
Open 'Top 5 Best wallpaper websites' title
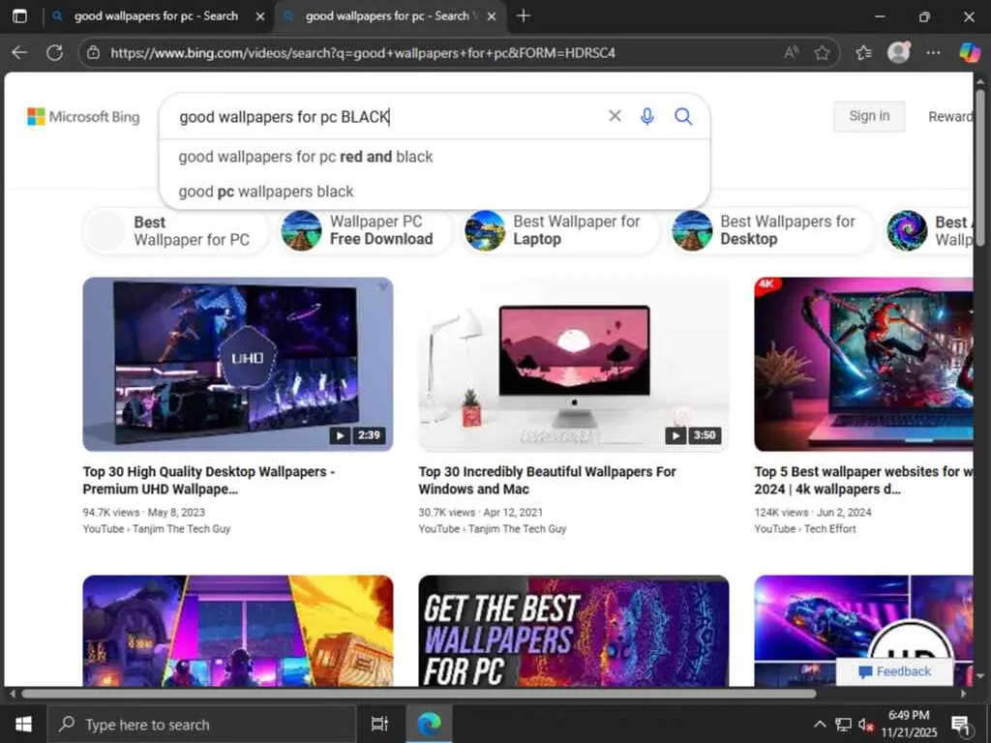pos(863,480)
